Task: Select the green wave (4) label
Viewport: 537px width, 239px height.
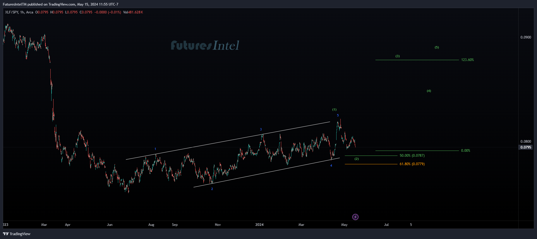Action: [429, 91]
